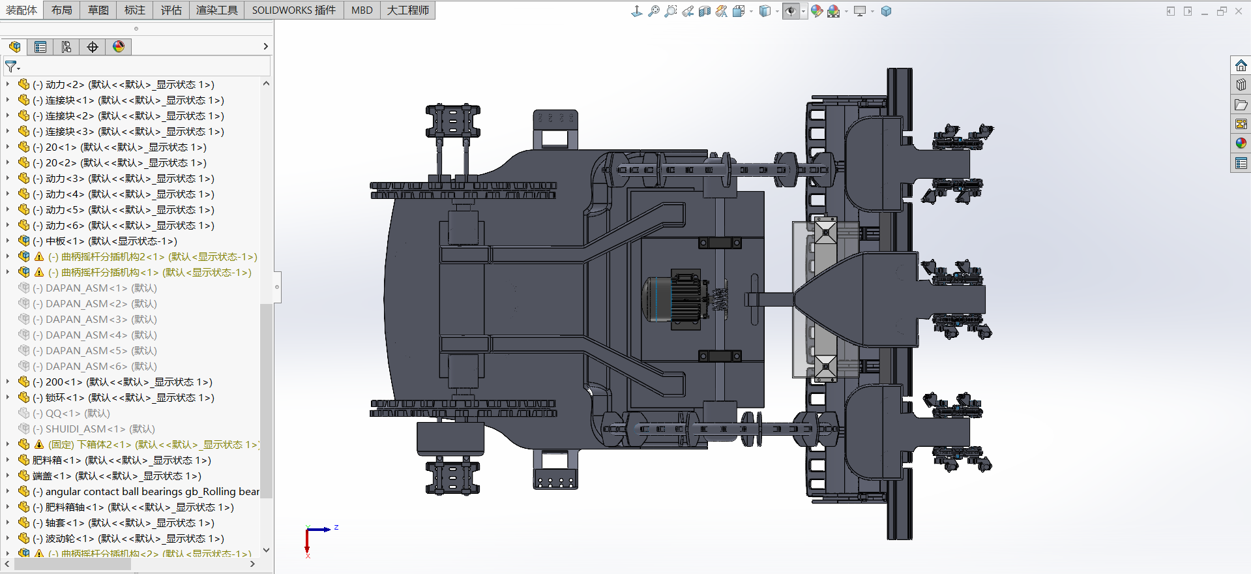Select 连接块<3> in the feature tree

[128, 131]
